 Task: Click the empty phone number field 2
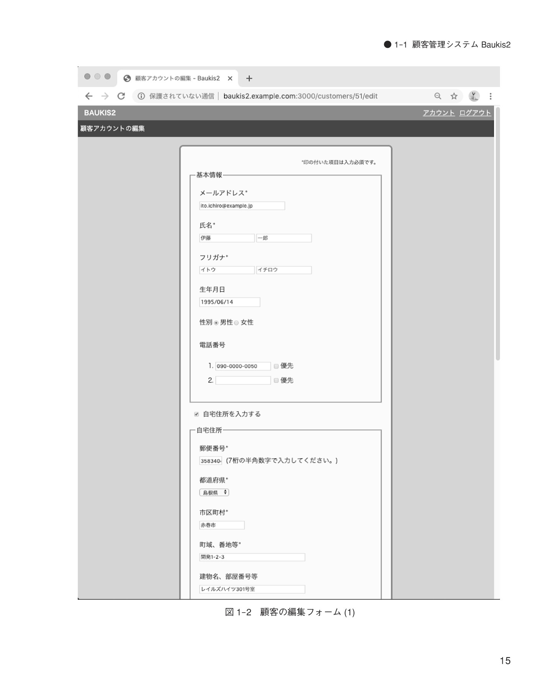point(243,380)
